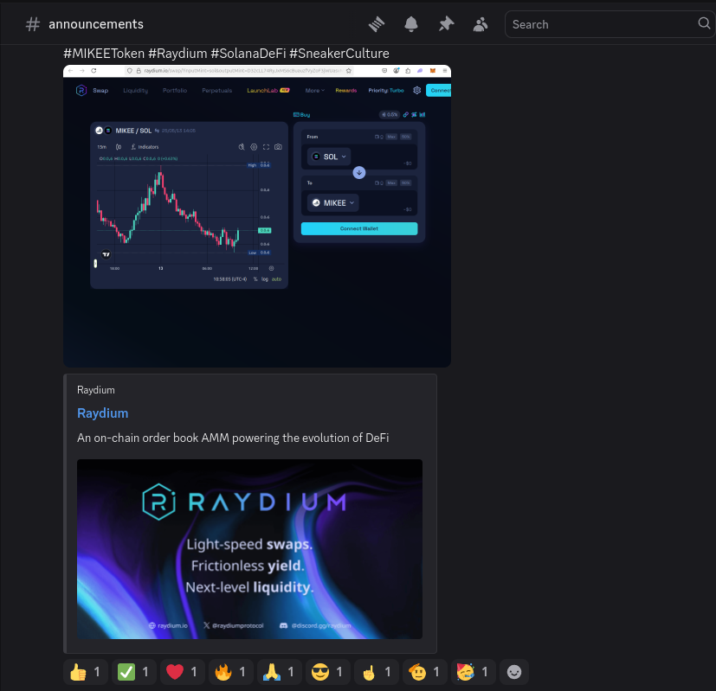The width and height of the screenshot is (716, 691).
Task: Toggle the pointing up finger reaction
Action: tap(377, 672)
